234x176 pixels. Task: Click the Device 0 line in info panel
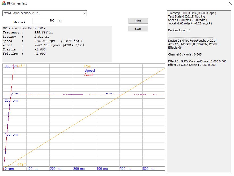(x=192, y=41)
